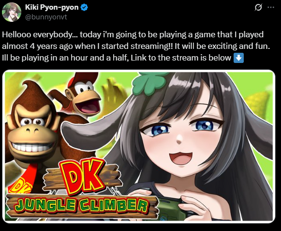Click the blue verified checkmark badge
This screenshot has width=281, height=231.
(84, 7)
